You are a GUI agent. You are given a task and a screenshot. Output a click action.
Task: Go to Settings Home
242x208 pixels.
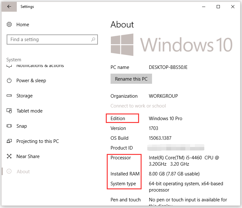[x=23, y=24]
